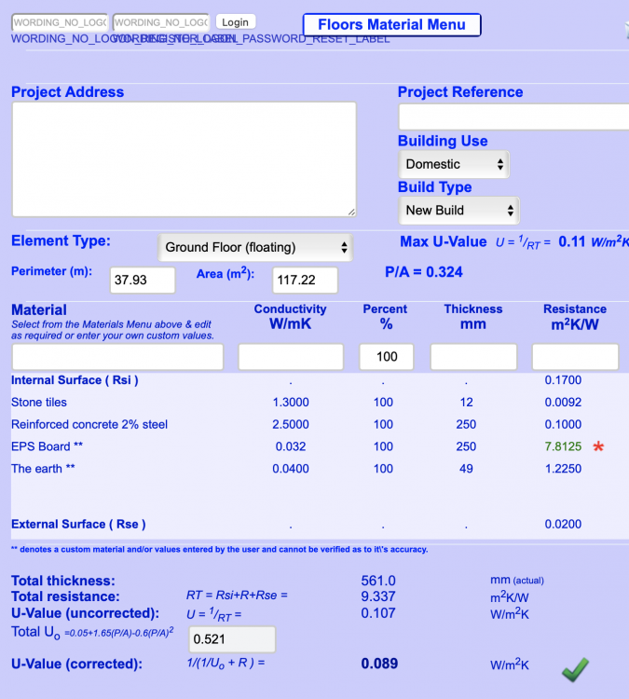The image size is (629, 699).
Task: Click the total resistance value 9.337
Action: [378, 596]
